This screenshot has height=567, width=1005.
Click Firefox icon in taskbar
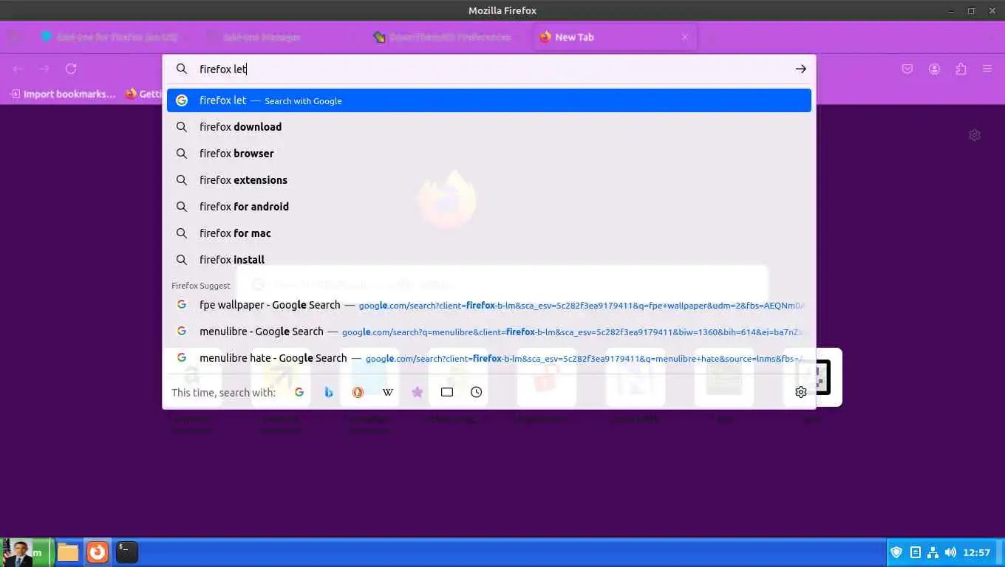98,552
